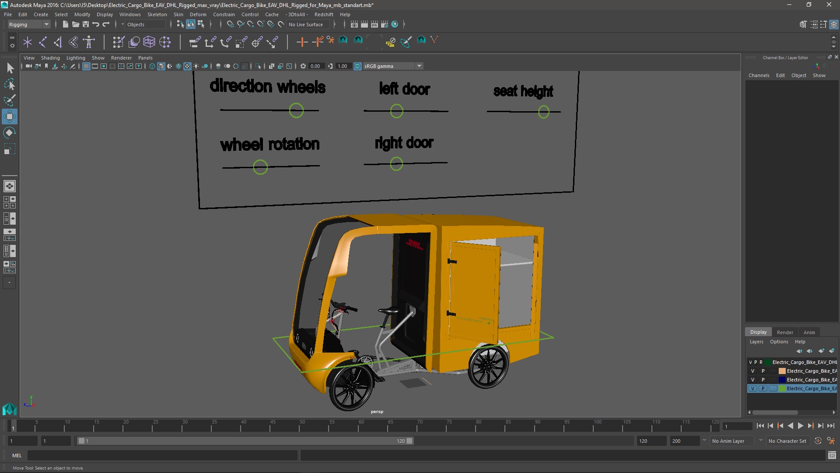The height and width of the screenshot is (473, 840).
Task: Activate the Move tool
Action: click(10, 116)
